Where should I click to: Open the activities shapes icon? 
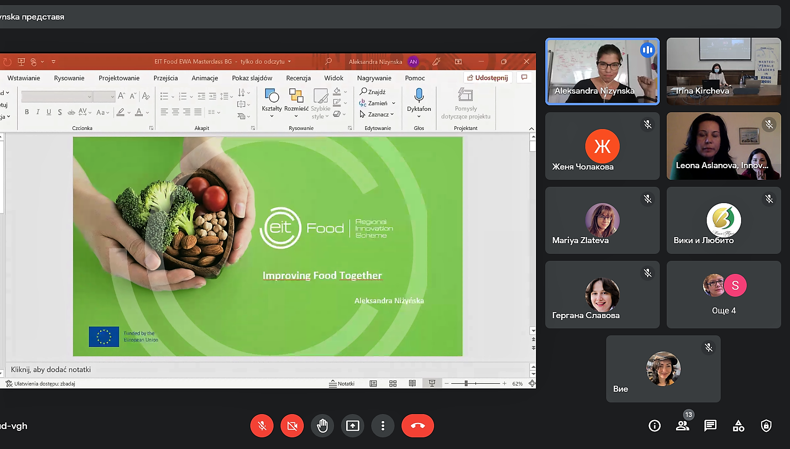(x=738, y=426)
